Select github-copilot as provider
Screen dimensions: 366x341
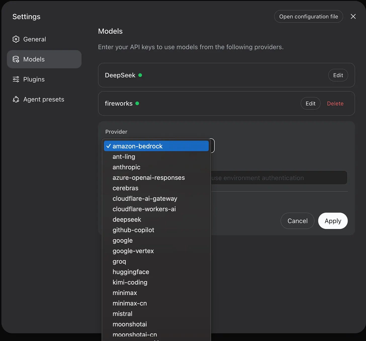(156, 230)
